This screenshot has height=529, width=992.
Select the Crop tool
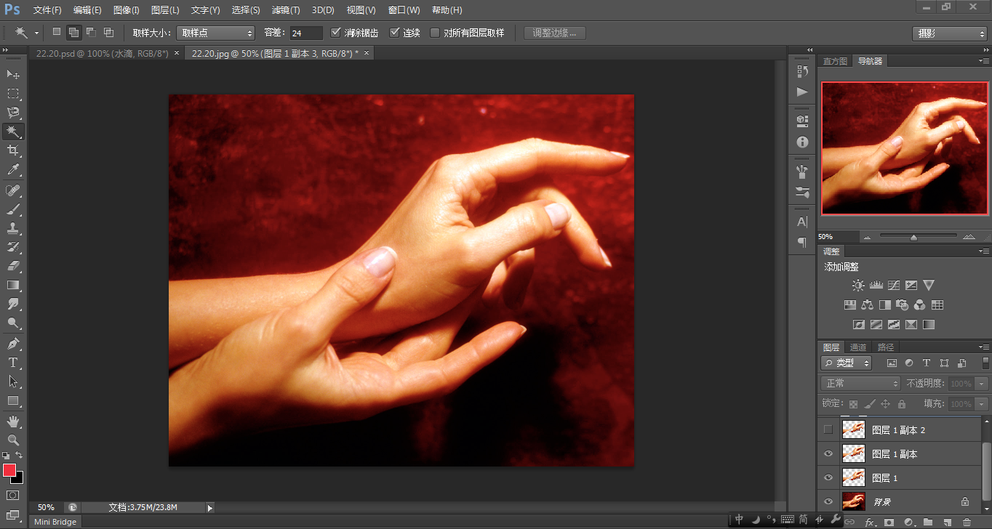point(13,150)
